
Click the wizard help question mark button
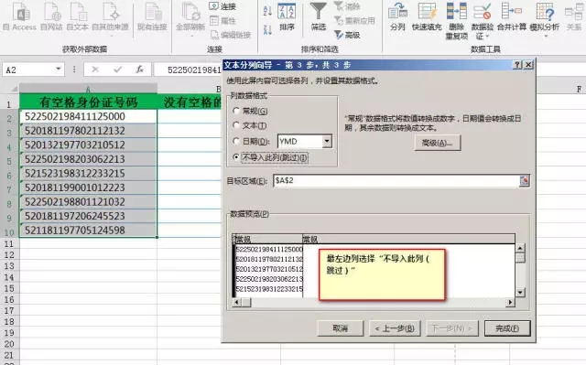pyautogui.click(x=517, y=65)
